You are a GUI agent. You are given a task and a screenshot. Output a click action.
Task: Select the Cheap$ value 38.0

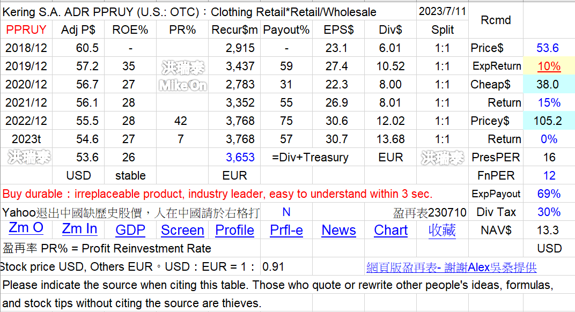pyautogui.click(x=548, y=84)
